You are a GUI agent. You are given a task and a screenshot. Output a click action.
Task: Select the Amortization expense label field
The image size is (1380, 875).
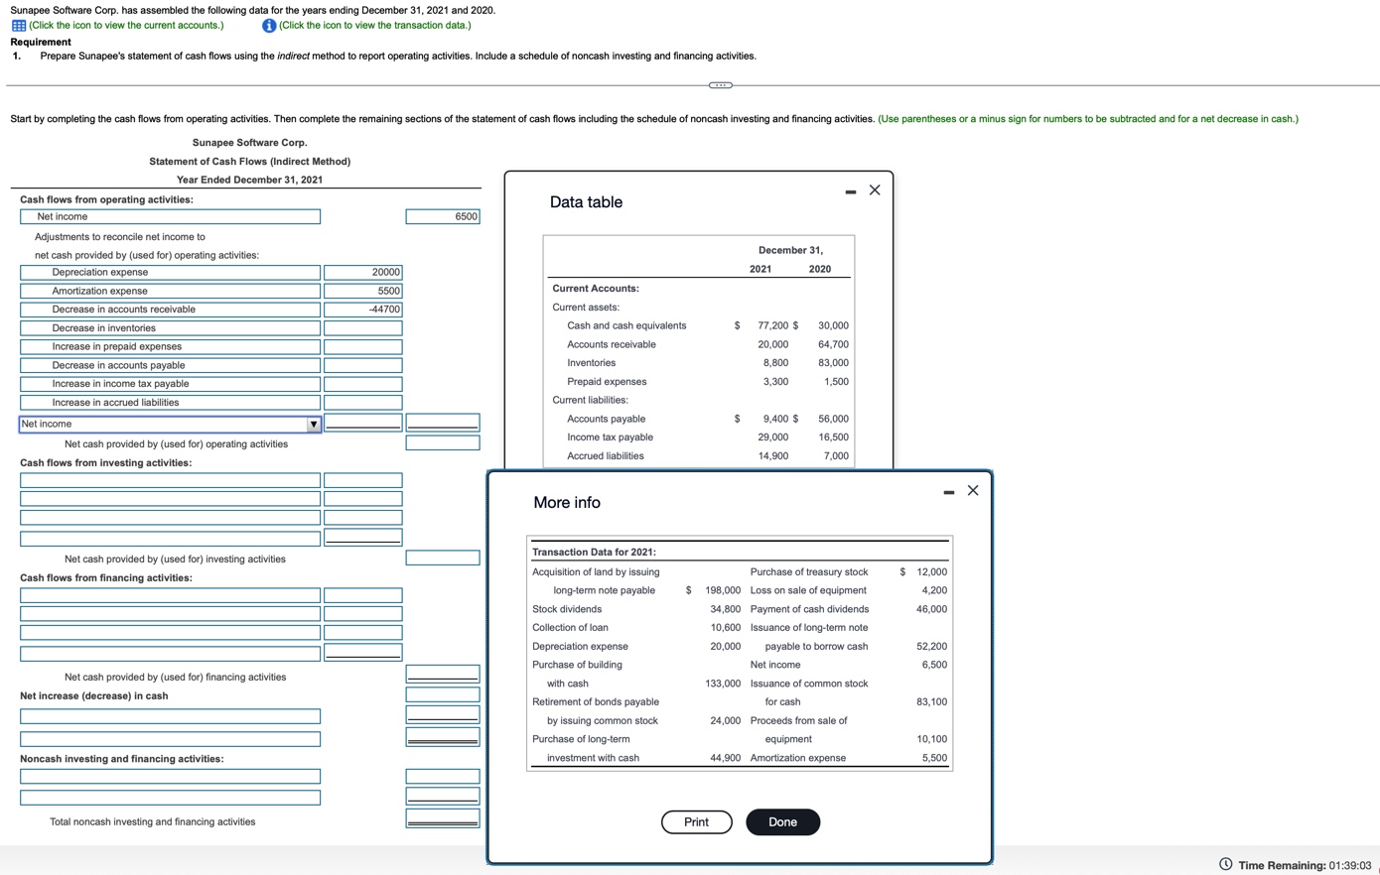(171, 291)
